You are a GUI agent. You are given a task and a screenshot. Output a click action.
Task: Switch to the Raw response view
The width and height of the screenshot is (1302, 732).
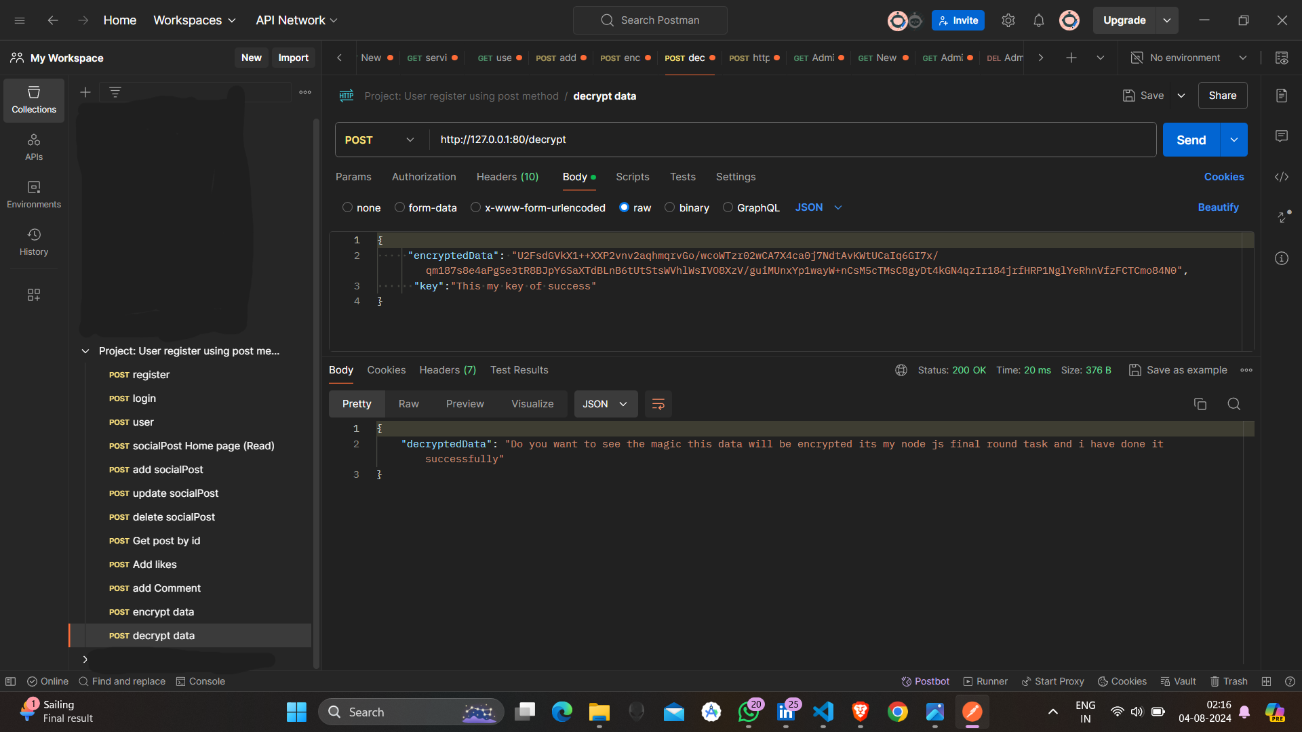[x=408, y=404]
